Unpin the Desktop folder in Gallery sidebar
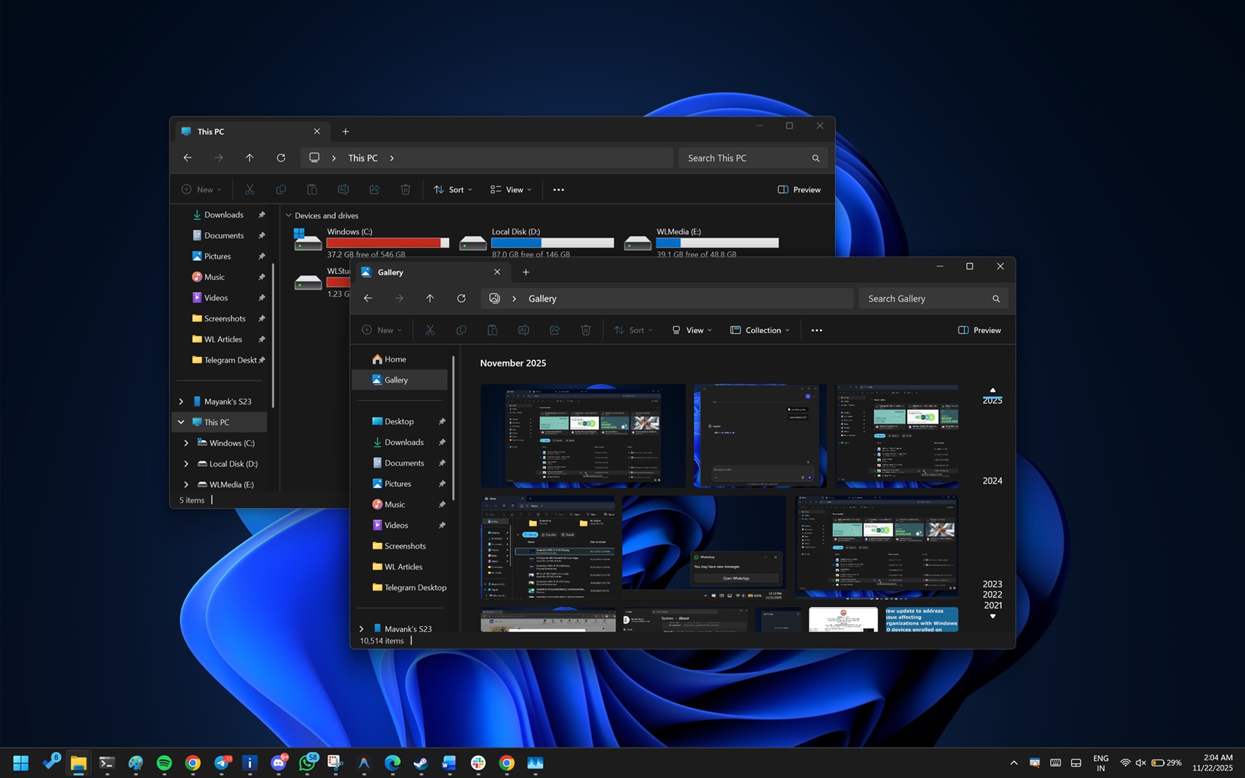Screen dimensions: 1245x778 pyautogui.click(x=443, y=421)
